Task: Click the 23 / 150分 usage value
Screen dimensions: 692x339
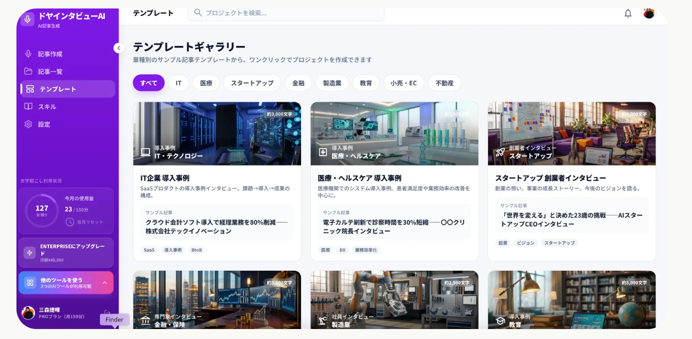Action: tap(76, 209)
